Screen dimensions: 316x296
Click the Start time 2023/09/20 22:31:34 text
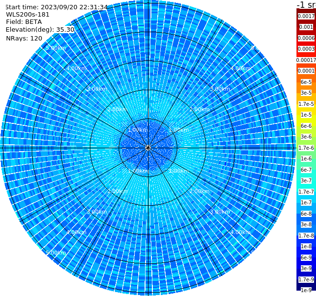pyautogui.click(x=57, y=7)
